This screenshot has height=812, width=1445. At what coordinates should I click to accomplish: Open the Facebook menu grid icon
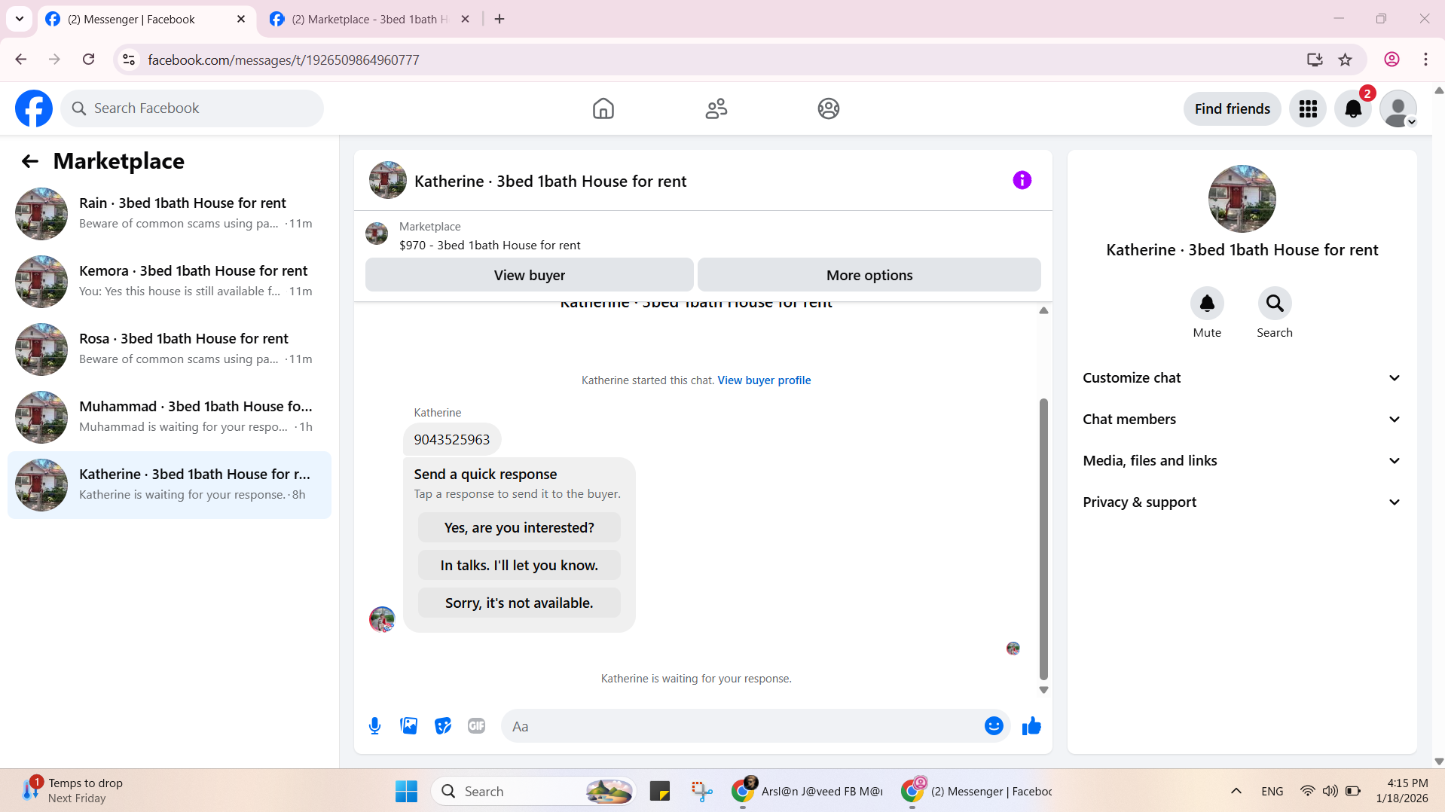[1308, 108]
